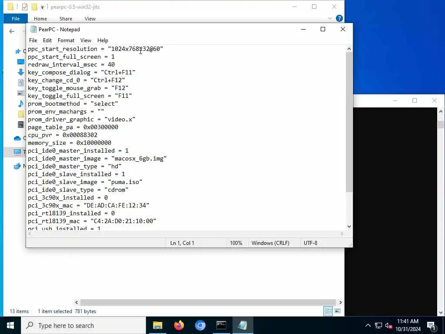The height and width of the screenshot is (334, 445).
Task: Click Notepad vertical scroll down arrow
Action: point(349,226)
